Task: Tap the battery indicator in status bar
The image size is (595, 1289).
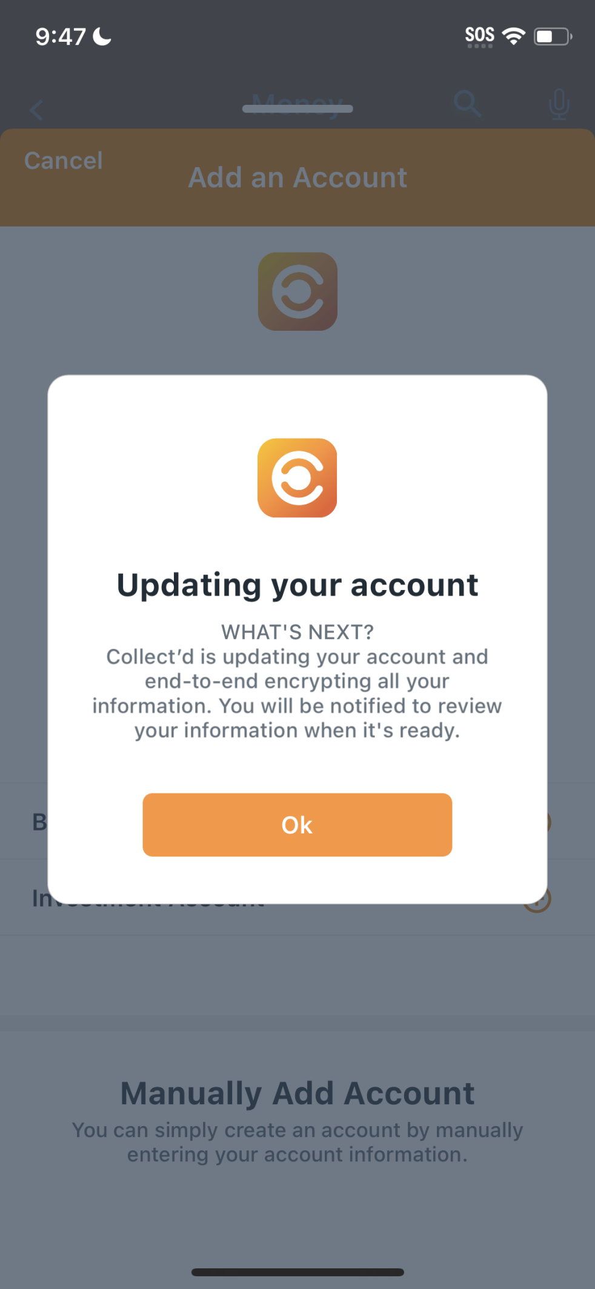Action: coord(553,36)
